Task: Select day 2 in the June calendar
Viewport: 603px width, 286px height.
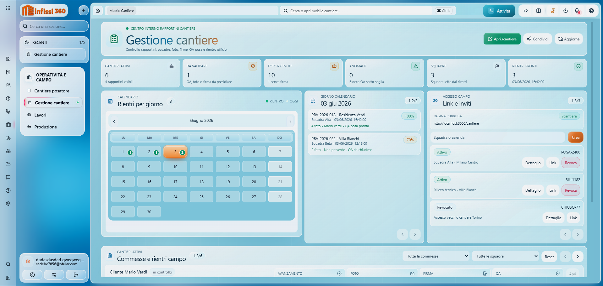Action: click(149, 152)
